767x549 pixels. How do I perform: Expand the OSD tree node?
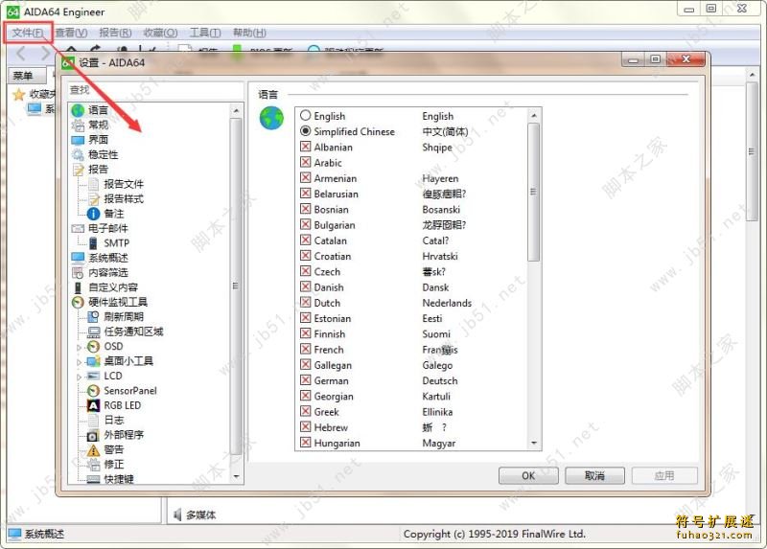[80, 347]
